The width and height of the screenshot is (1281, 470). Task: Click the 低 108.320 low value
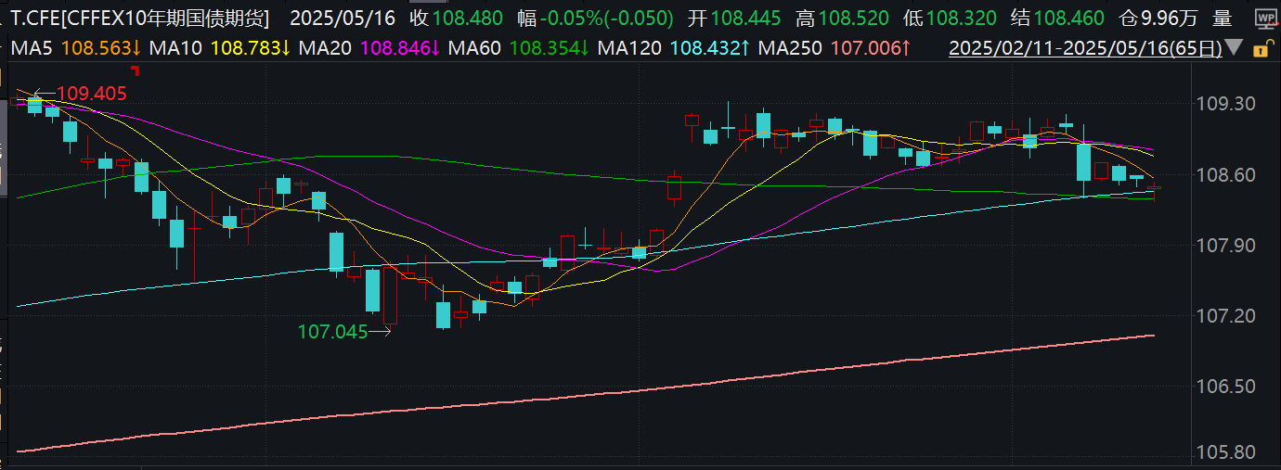click(950, 19)
